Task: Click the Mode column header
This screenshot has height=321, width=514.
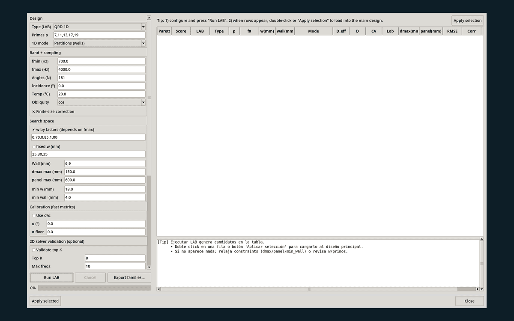Action: [314, 31]
